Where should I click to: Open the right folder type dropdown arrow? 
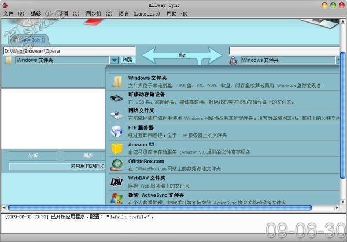338,60
